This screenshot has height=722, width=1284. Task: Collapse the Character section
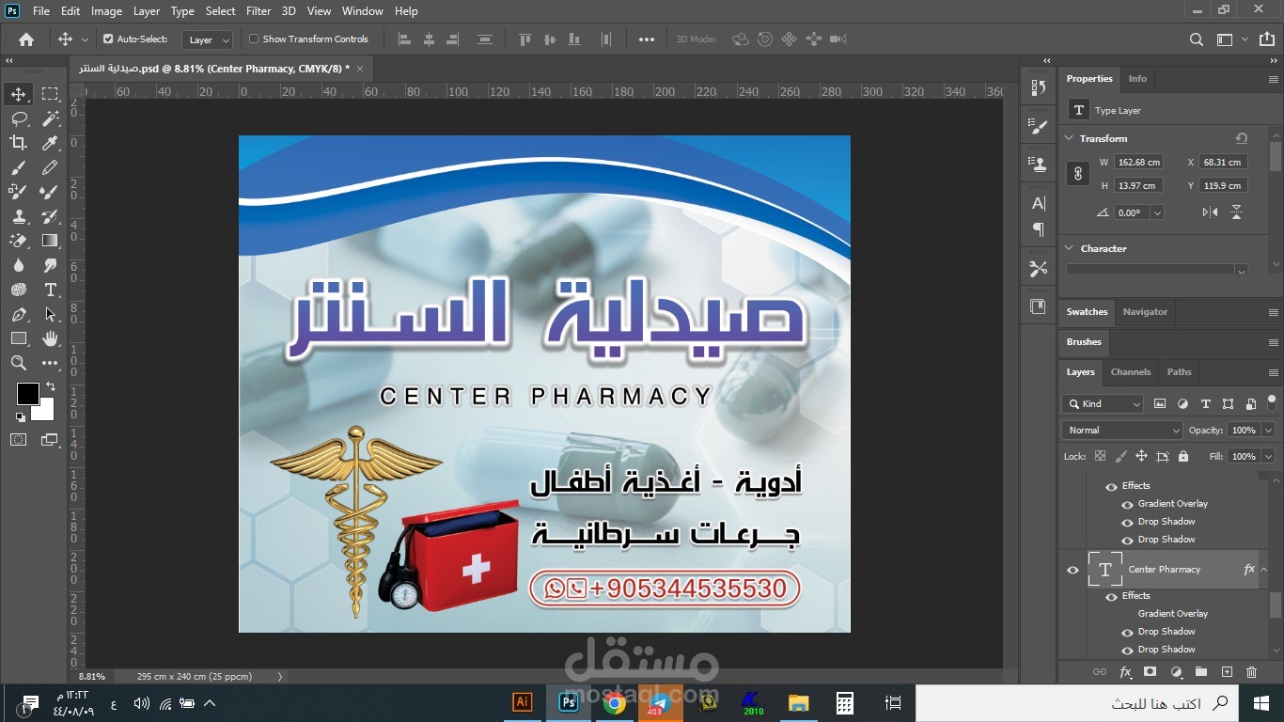coord(1069,248)
